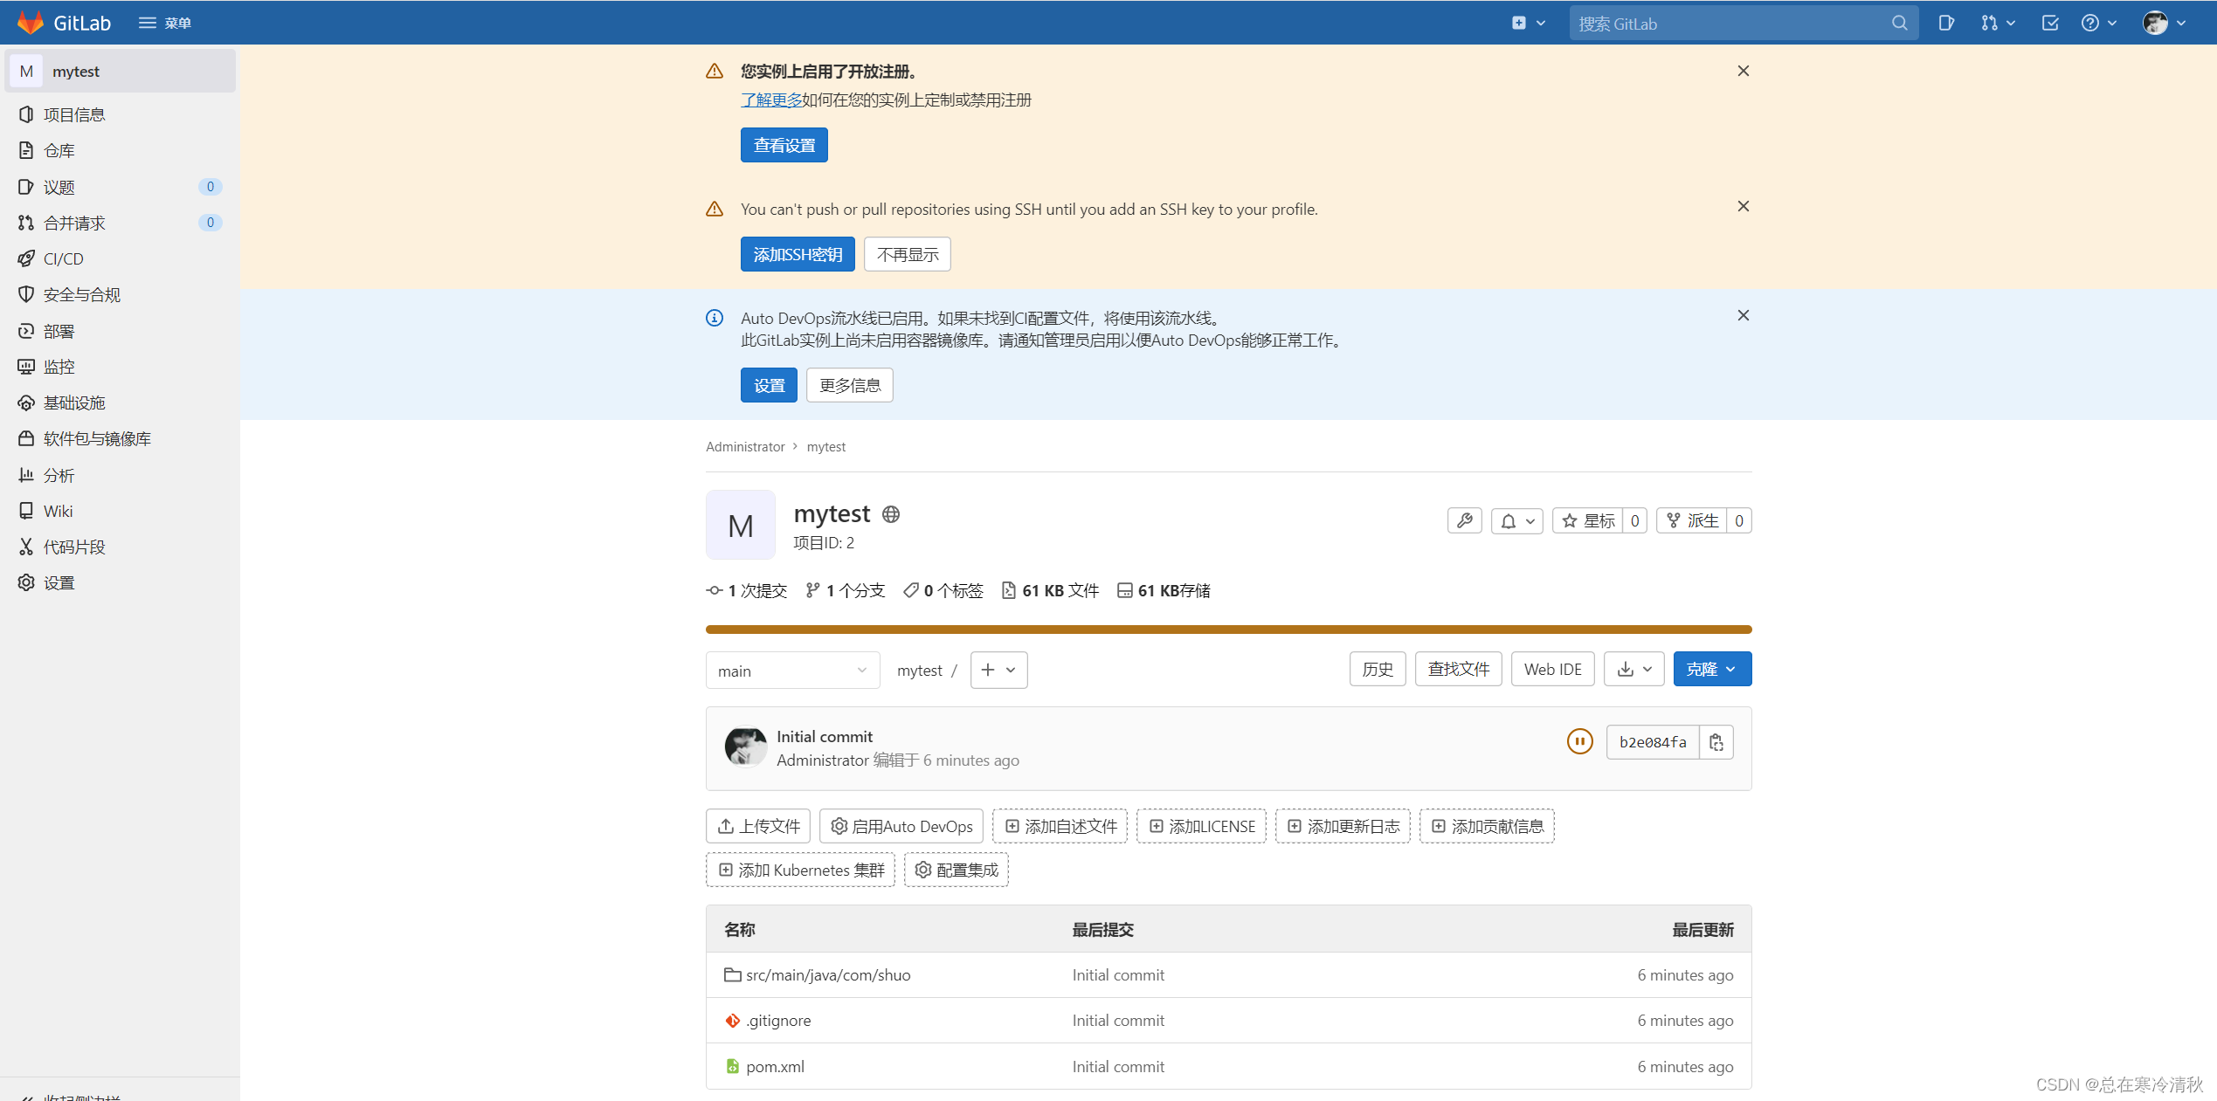Image resolution: width=2217 pixels, height=1101 pixels.
Task: Open 基础设施 in the sidebar
Action: [121, 403]
